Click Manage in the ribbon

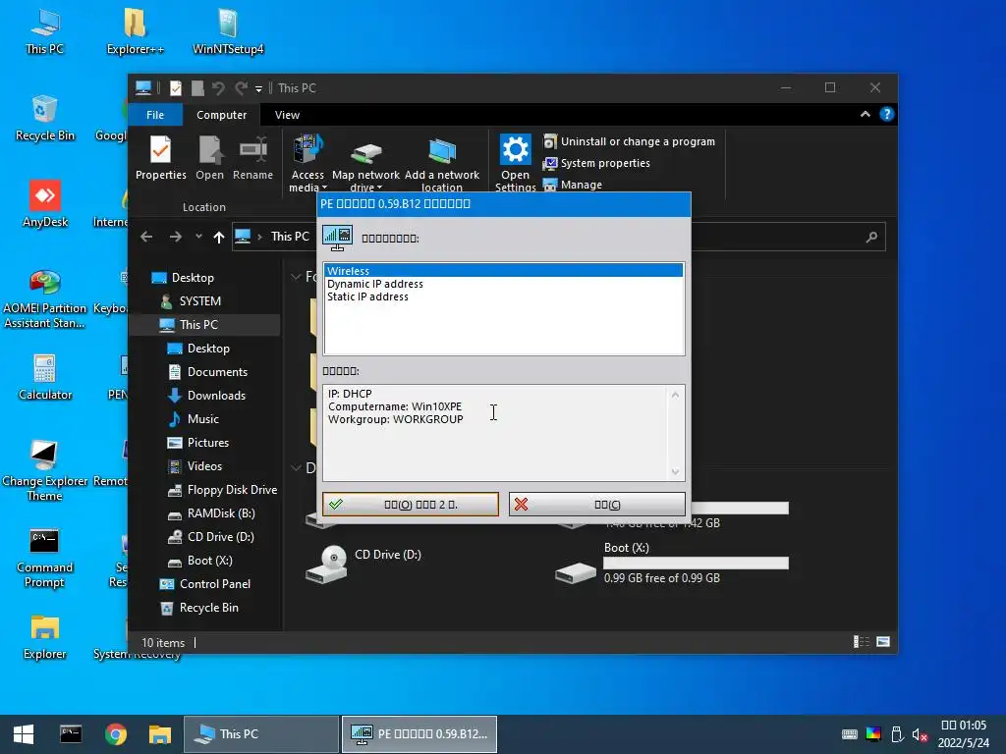(573, 185)
